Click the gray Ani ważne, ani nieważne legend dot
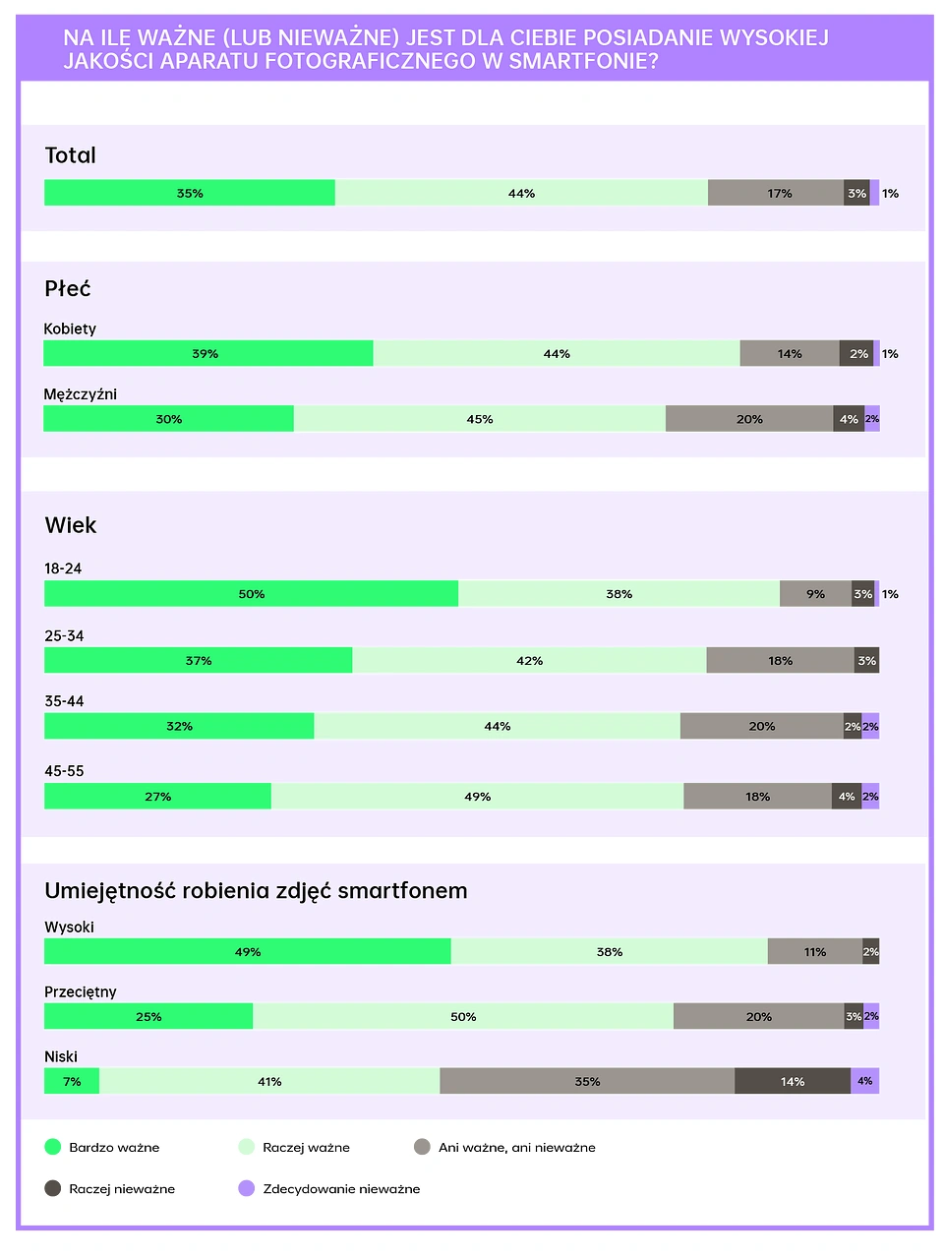 [x=423, y=1146]
